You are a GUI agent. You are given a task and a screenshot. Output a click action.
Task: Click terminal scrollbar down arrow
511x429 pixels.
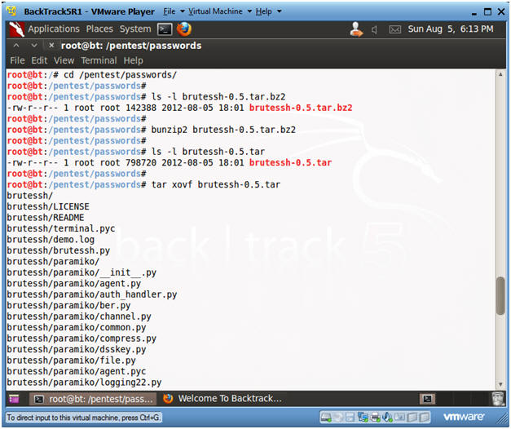(500, 384)
